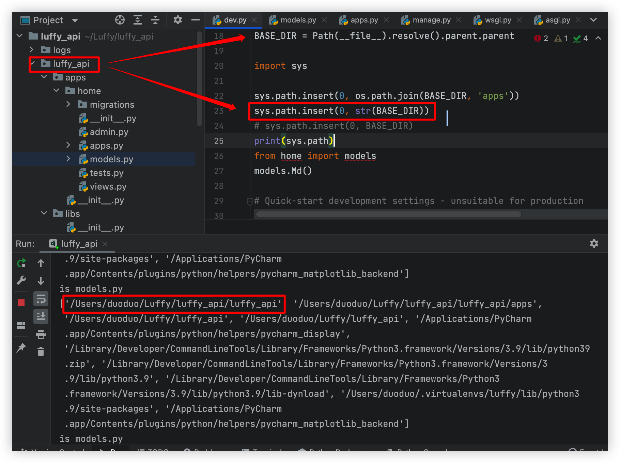The width and height of the screenshot is (620, 463).
Task: Stop the running process
Action: tap(21, 303)
